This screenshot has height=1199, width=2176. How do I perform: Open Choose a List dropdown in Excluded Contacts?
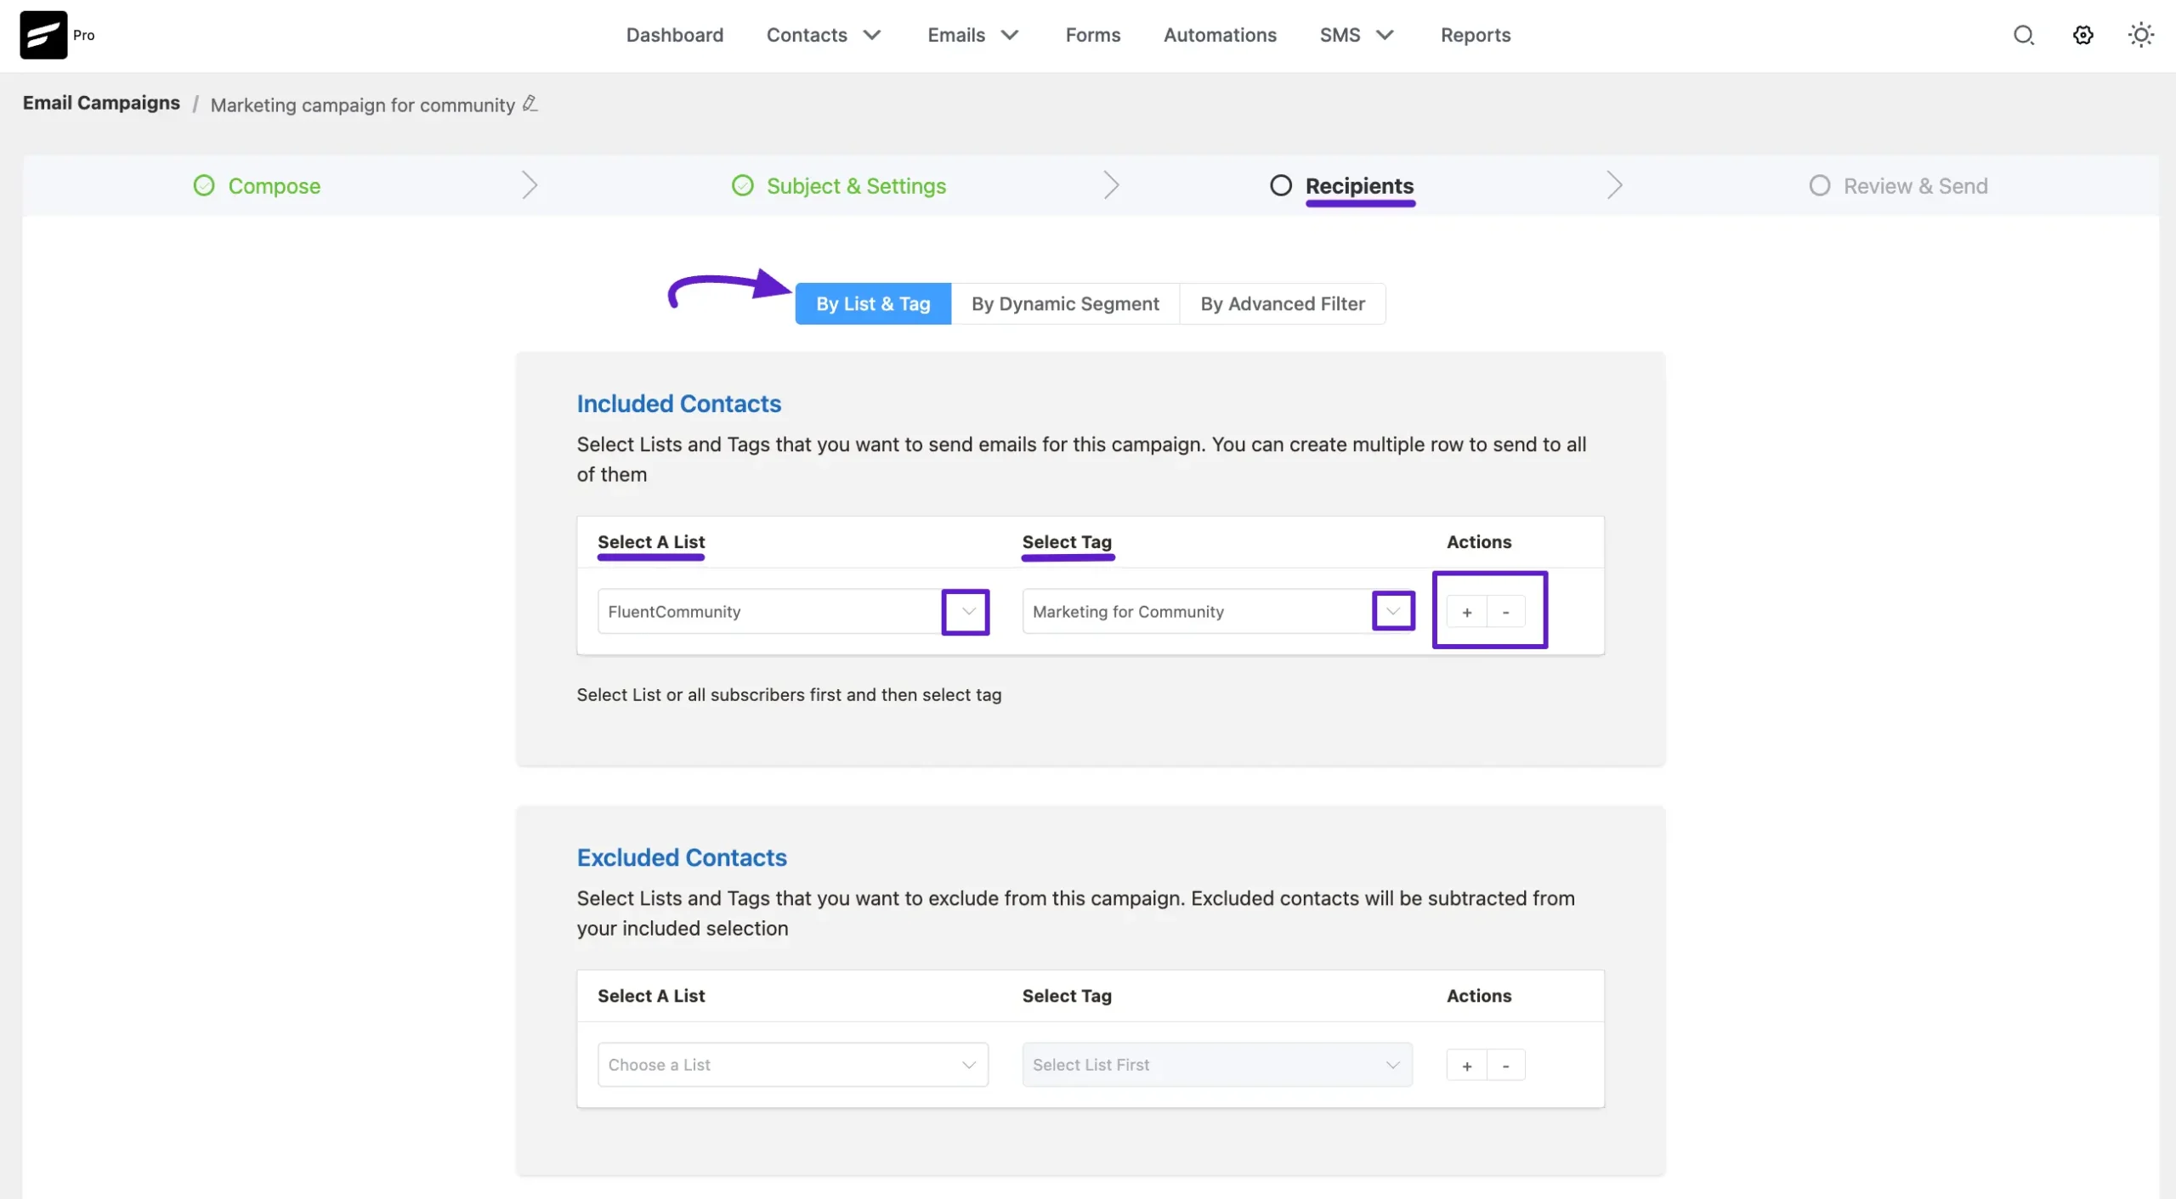point(792,1065)
